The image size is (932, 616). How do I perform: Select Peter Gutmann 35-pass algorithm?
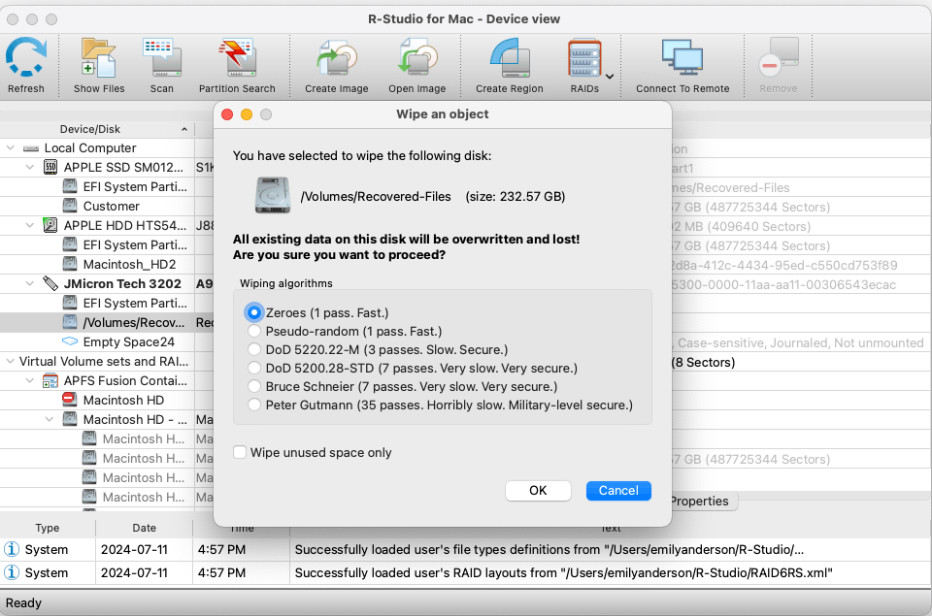tap(254, 405)
